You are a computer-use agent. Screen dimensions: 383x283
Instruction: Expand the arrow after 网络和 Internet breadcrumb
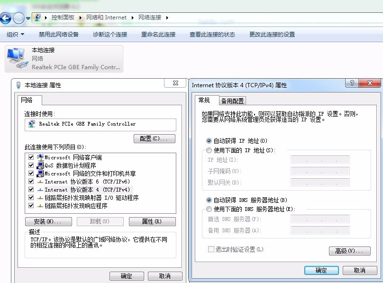coord(132,18)
